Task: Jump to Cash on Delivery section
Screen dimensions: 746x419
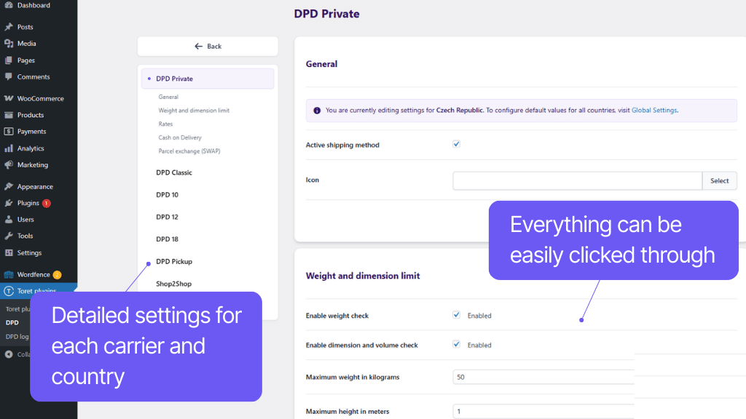Action: pyautogui.click(x=180, y=137)
